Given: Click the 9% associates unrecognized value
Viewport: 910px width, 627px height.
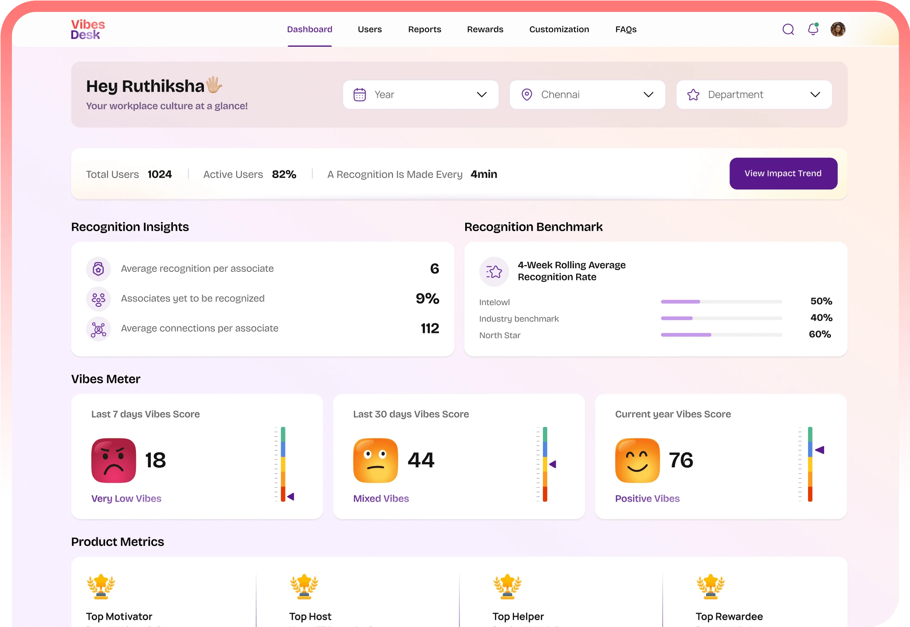Looking at the screenshot, I should click(427, 299).
